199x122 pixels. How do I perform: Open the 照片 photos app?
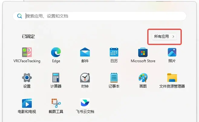coord(172,52)
